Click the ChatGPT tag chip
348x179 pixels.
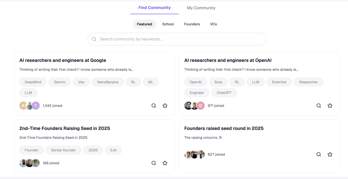tap(224, 93)
